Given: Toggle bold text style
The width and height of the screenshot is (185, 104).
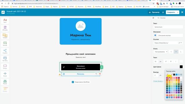Looking at the screenshot, I should click(x=171, y=62).
